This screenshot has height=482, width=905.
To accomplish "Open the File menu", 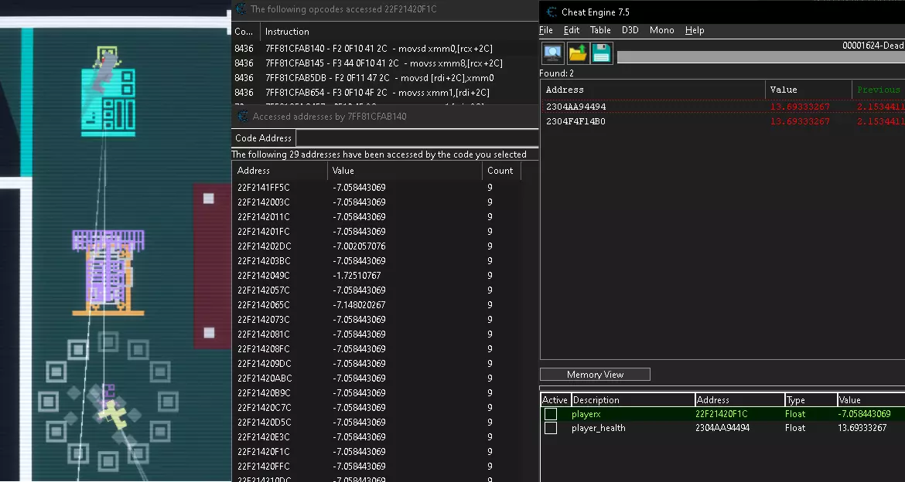I will [x=546, y=30].
